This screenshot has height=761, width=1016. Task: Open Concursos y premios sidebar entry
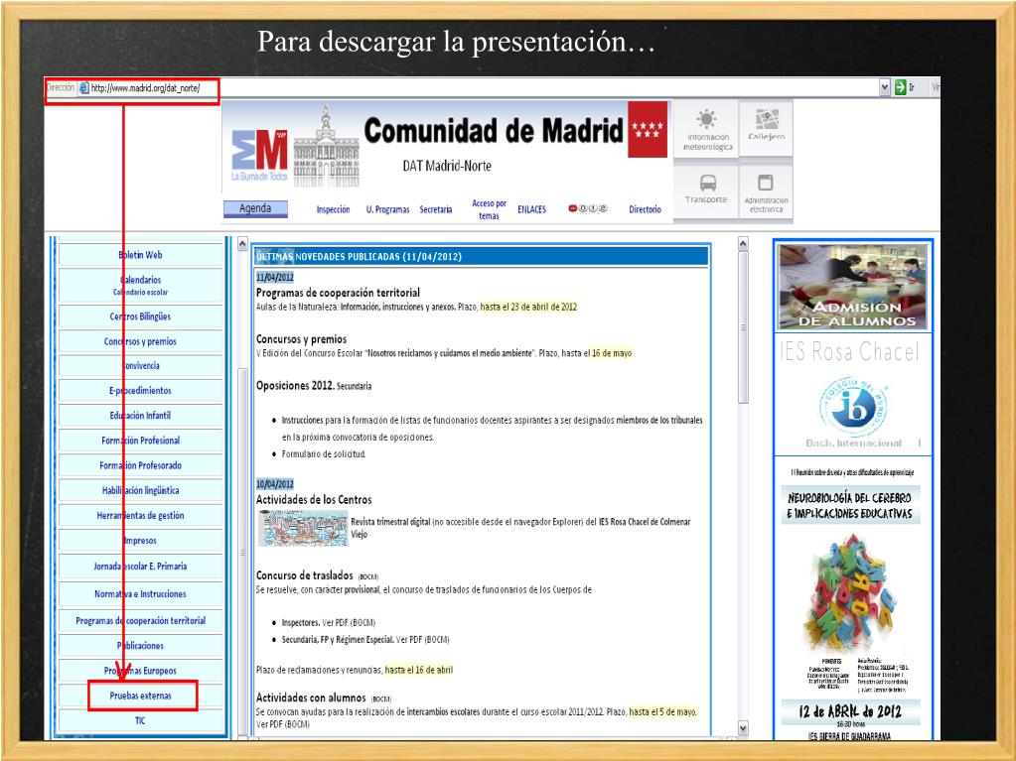[x=141, y=341]
